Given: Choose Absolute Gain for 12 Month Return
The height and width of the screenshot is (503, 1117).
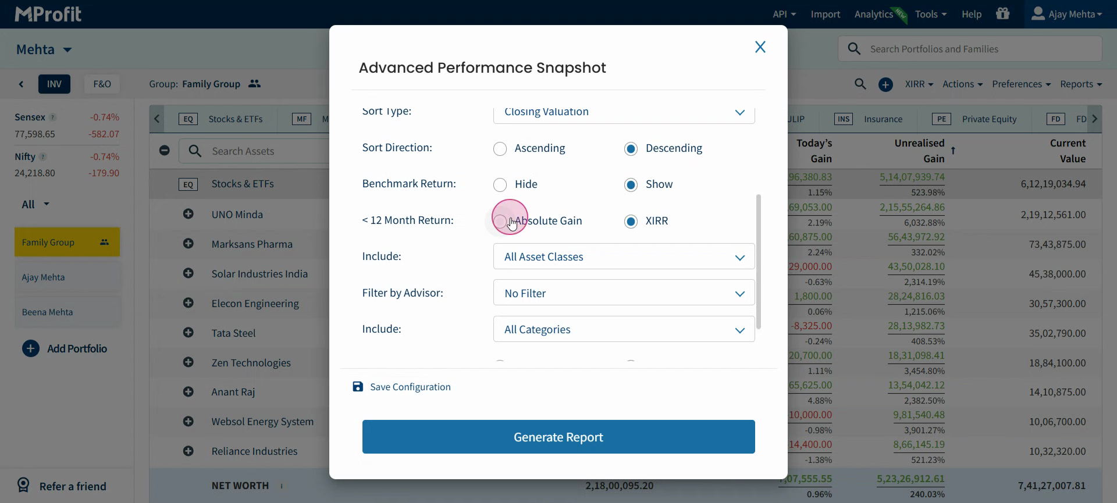Looking at the screenshot, I should pyautogui.click(x=500, y=221).
